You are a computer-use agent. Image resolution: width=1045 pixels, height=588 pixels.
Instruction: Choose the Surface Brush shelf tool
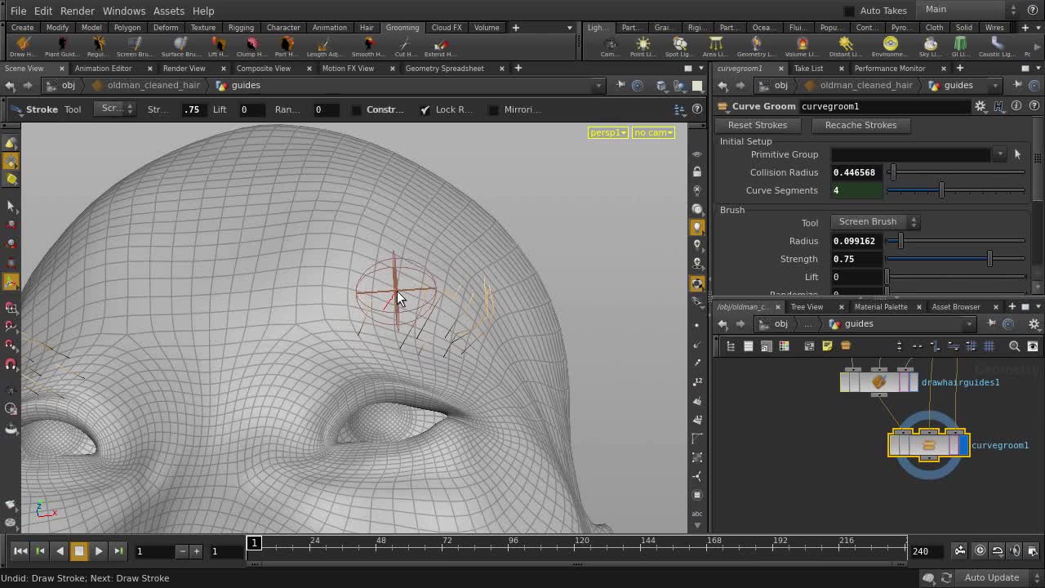click(180, 47)
